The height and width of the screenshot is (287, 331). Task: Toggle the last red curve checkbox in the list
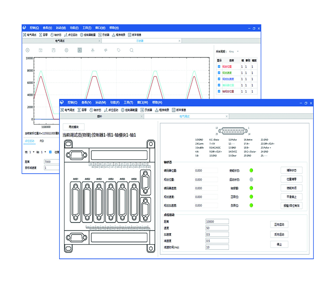(x=218, y=91)
